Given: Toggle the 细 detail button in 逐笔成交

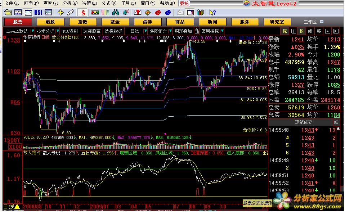Looking at the screenshot, I should click(336, 122).
